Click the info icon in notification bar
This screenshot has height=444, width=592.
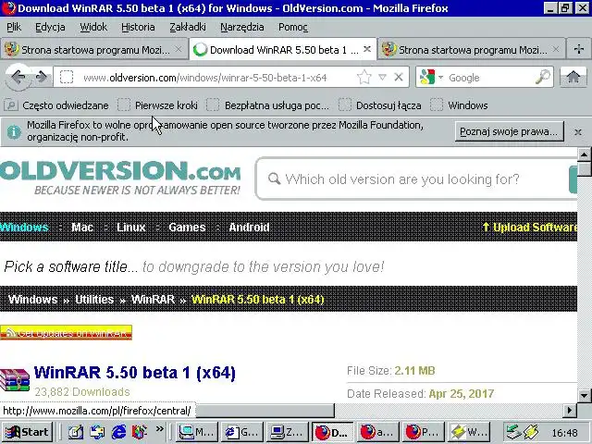click(x=14, y=131)
